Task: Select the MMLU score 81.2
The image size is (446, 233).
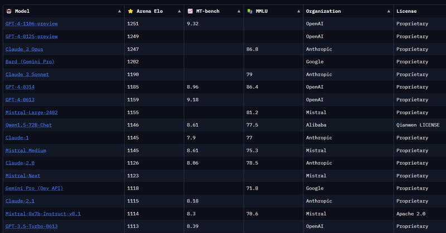Action: [x=253, y=113]
